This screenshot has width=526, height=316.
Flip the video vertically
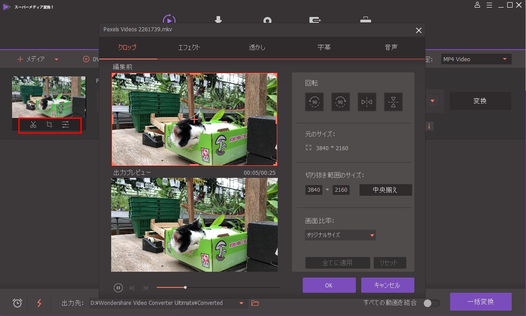393,102
